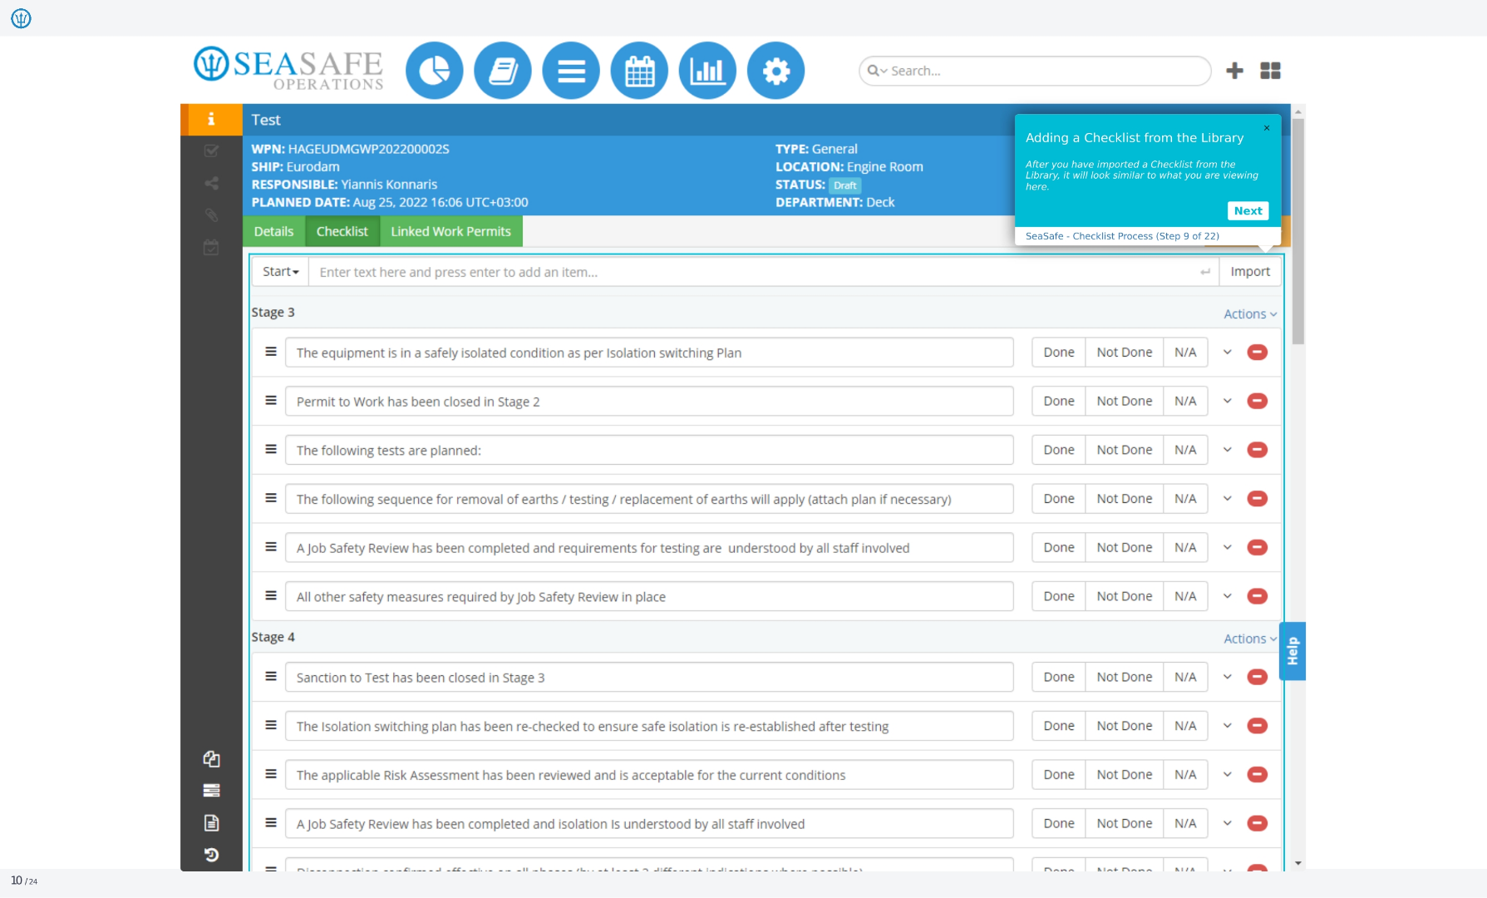Set 'applicable Risk Assessment' item to N/A
Screen dimensions: 1487x898
coord(1185,775)
